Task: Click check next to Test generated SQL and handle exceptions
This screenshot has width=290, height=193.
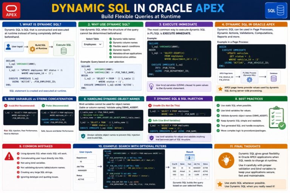Action: pos(218,126)
